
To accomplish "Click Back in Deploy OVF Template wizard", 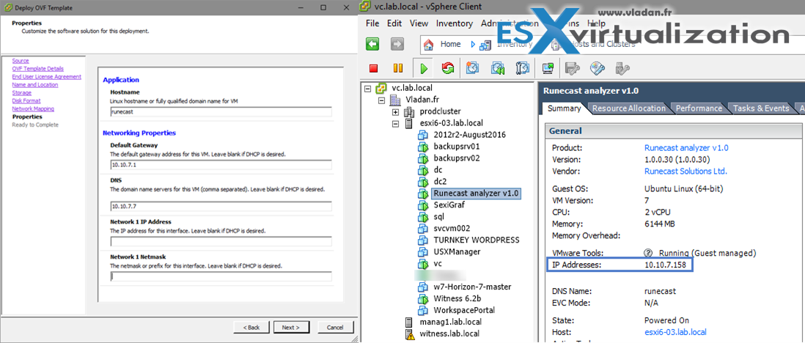I will (x=251, y=327).
